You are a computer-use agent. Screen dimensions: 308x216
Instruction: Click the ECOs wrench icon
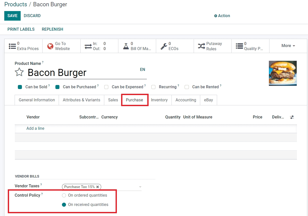pos(164,46)
